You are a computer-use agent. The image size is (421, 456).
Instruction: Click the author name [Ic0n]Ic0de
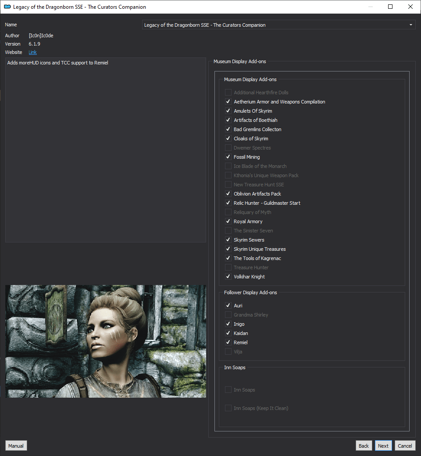click(41, 36)
